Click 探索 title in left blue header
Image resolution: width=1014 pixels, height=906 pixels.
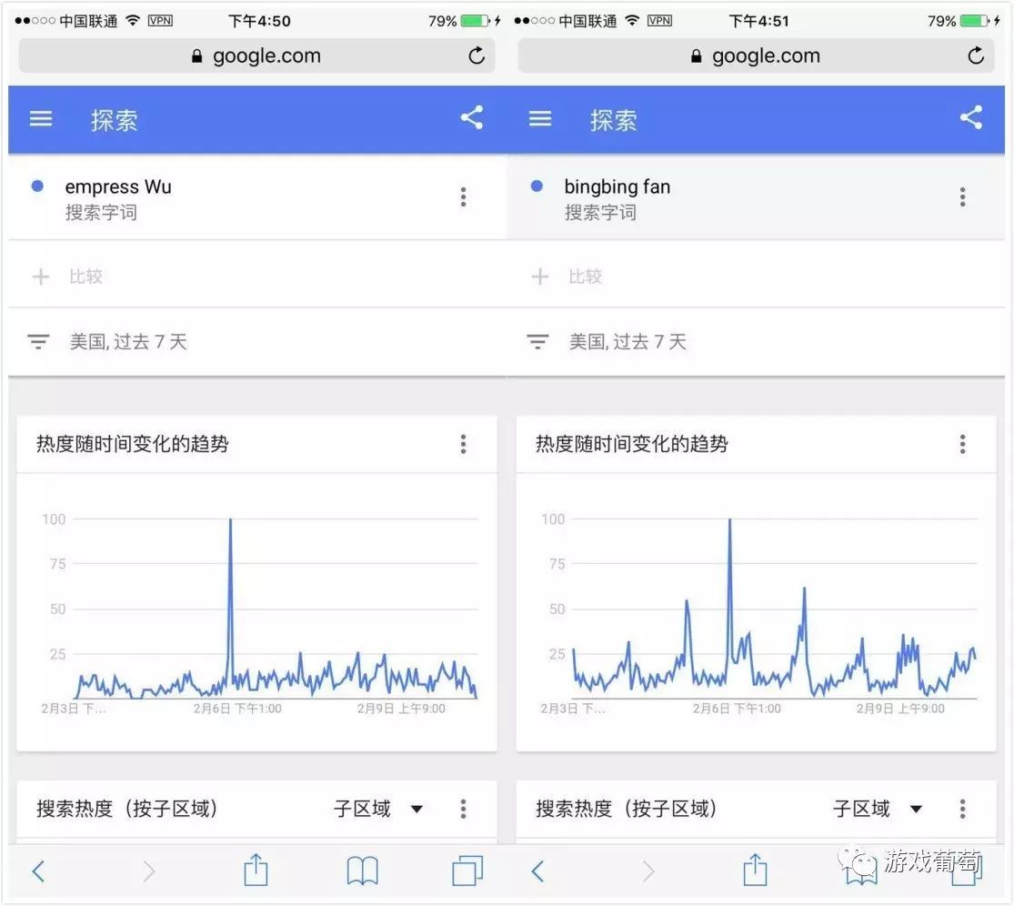(115, 120)
